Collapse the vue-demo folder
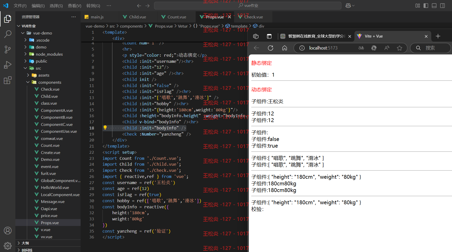This screenshot has width=452, height=252. (x=23, y=33)
